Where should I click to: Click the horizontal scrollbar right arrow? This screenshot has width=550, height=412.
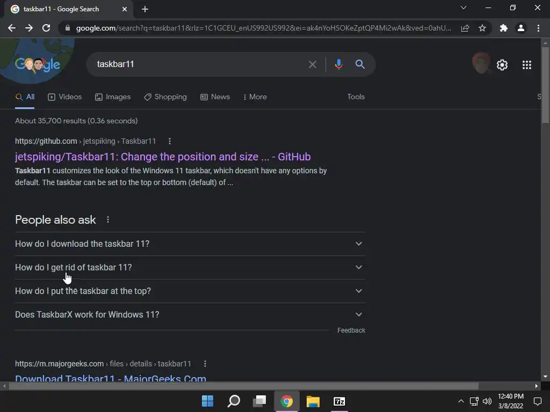coord(537,386)
